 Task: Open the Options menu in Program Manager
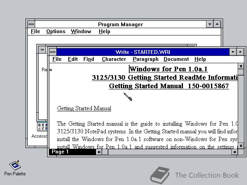coord(56,32)
